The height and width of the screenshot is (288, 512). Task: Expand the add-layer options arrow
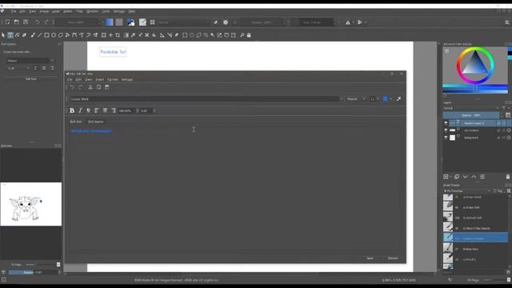pyautogui.click(x=450, y=177)
